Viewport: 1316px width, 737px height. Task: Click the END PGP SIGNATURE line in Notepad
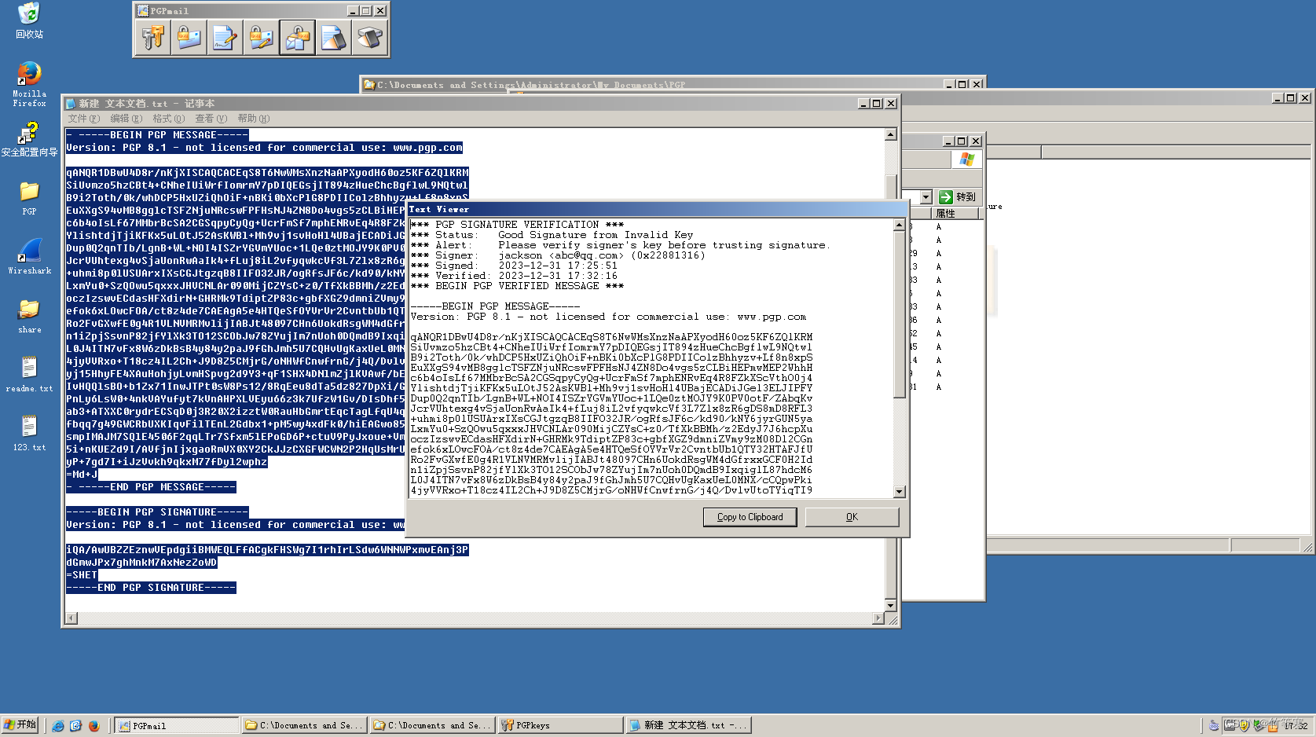(x=151, y=588)
